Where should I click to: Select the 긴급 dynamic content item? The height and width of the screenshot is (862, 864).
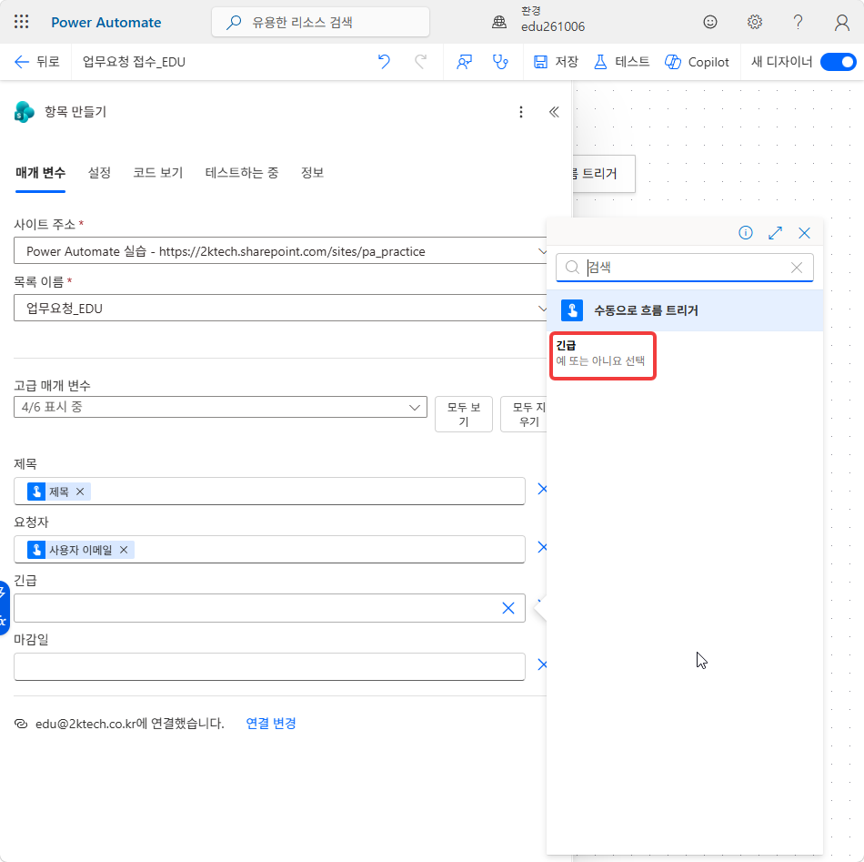[603, 356]
